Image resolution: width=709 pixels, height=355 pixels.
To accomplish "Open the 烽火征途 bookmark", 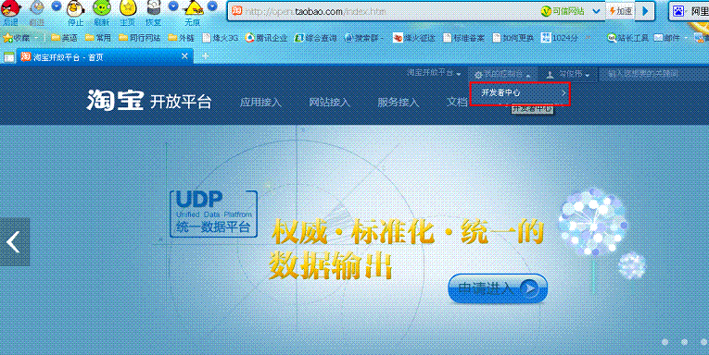I will [413, 38].
